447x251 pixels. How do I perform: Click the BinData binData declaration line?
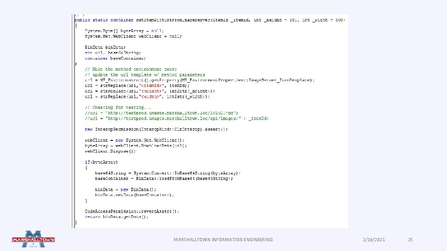point(105,47)
